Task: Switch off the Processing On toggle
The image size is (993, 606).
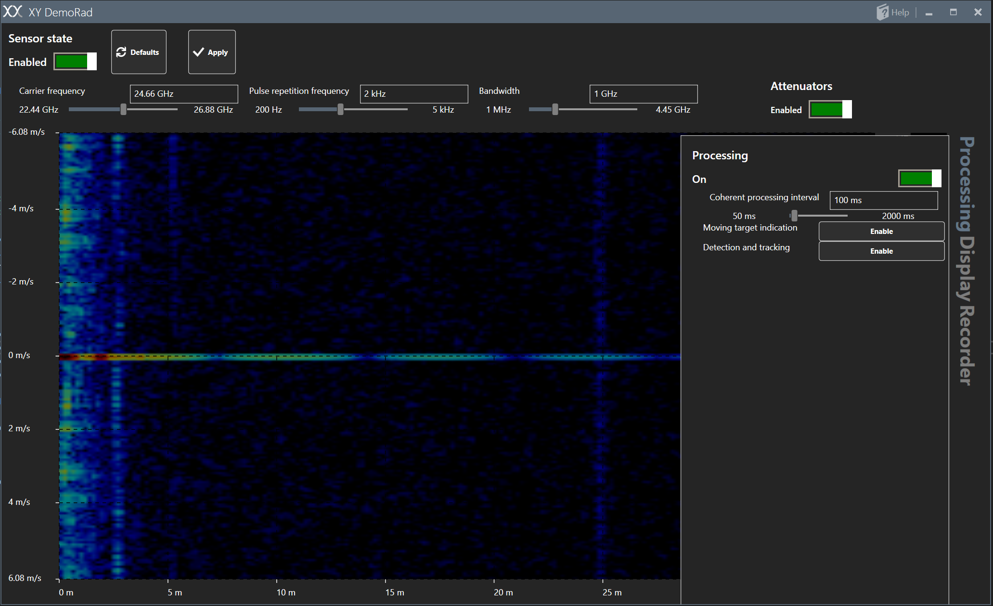Action: [x=919, y=178]
